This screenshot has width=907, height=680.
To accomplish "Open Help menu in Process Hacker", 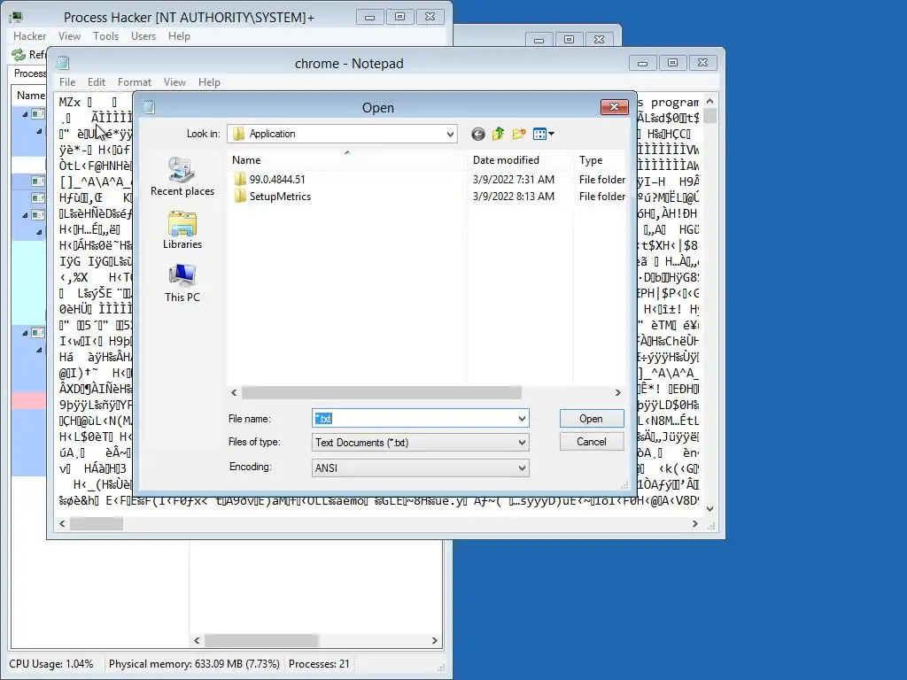I will coord(179,35).
